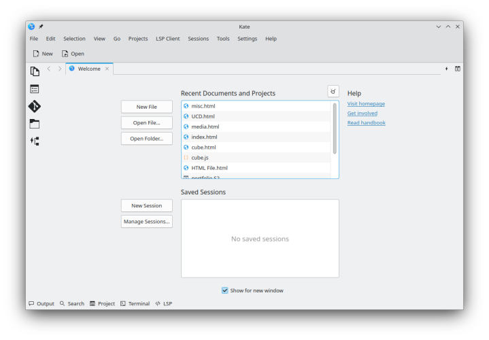Image resolution: width=489 pixels, height=340 pixels.
Task: Expand the Projects menu dropdown
Action: (137, 39)
